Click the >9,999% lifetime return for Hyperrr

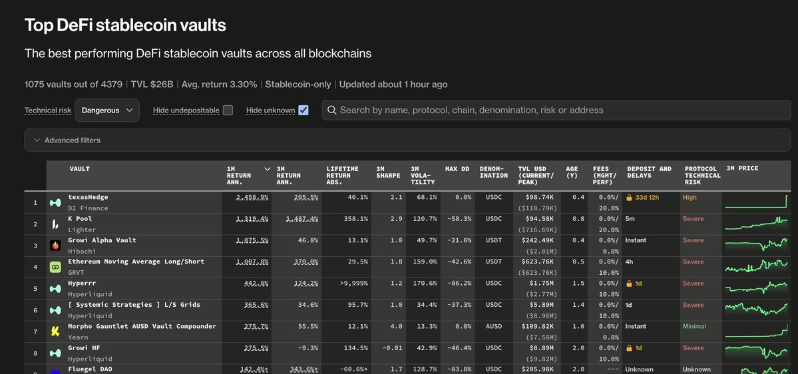pos(353,283)
